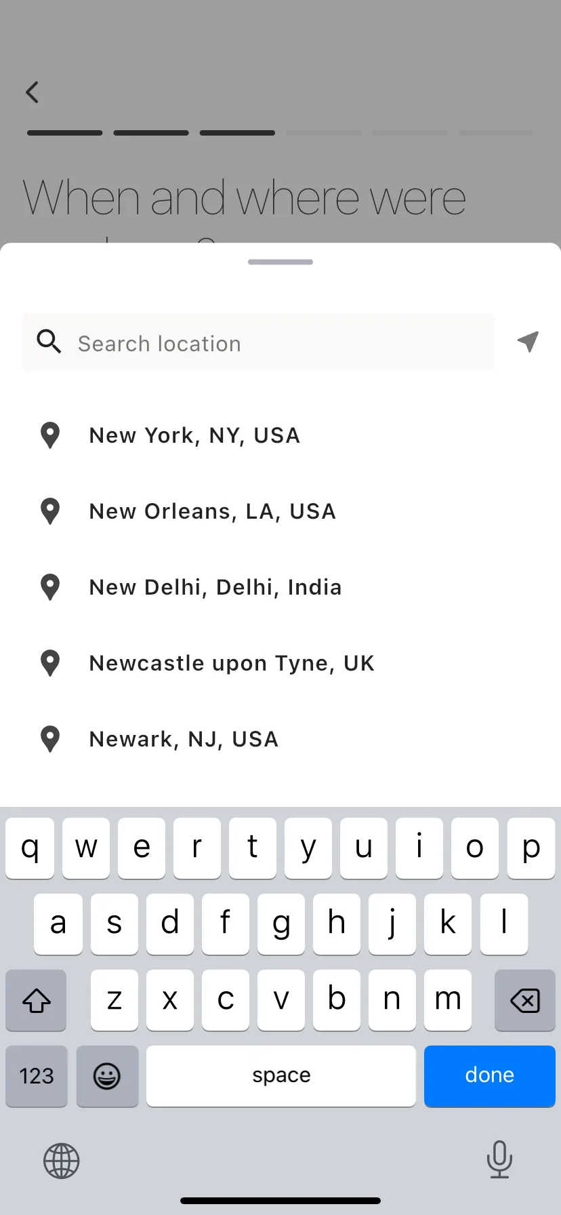Use current location arrow icon
561x1215 pixels.
(x=528, y=342)
